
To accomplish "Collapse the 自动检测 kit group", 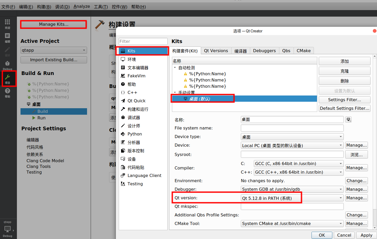I will pos(175,67).
